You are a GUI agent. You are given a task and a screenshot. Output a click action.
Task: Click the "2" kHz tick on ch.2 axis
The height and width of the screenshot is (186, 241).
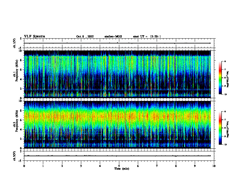(x=21, y=139)
